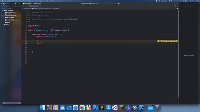This screenshot has height=112, width=200.
Task: Open Assets.xcassets in navigator
Action: coord(10,19)
